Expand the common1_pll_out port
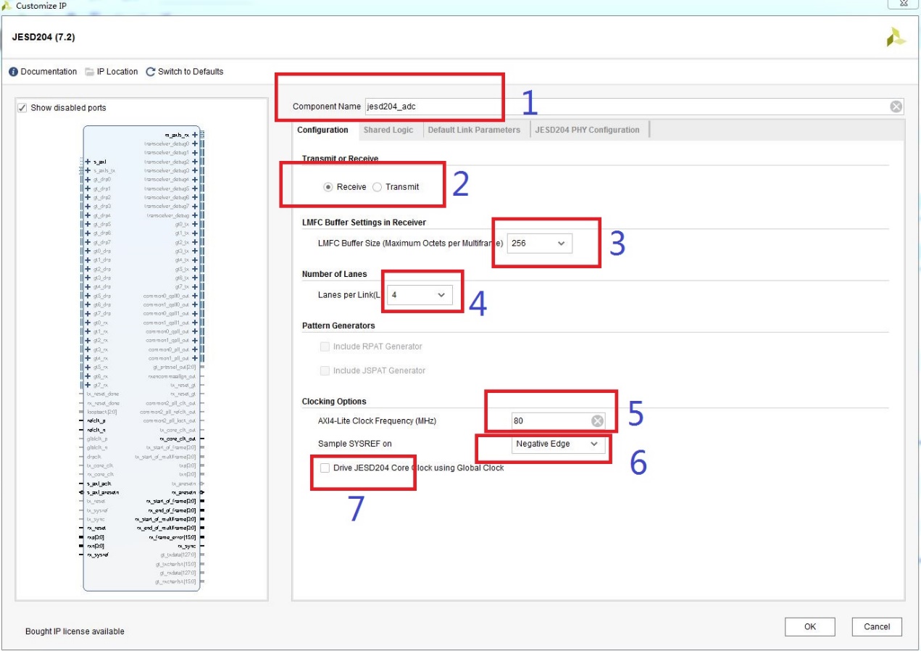The image size is (921, 651). click(195, 358)
